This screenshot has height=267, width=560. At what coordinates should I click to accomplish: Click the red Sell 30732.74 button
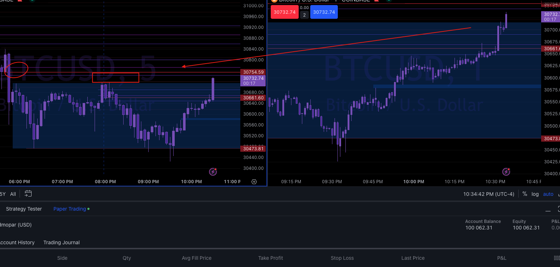point(285,12)
